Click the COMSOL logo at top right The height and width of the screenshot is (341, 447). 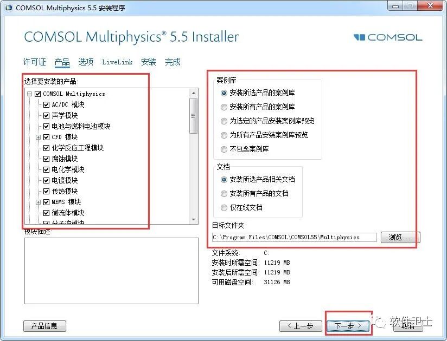coord(388,37)
